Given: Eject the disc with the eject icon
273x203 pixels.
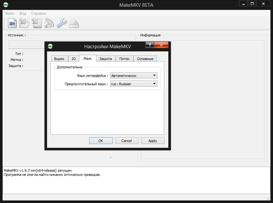Looking at the screenshot, I should 74,23.
